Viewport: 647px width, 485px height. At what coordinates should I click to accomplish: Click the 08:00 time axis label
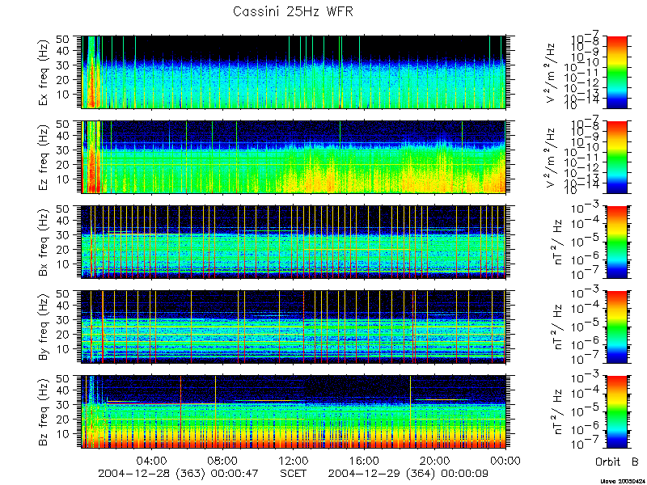click(223, 461)
